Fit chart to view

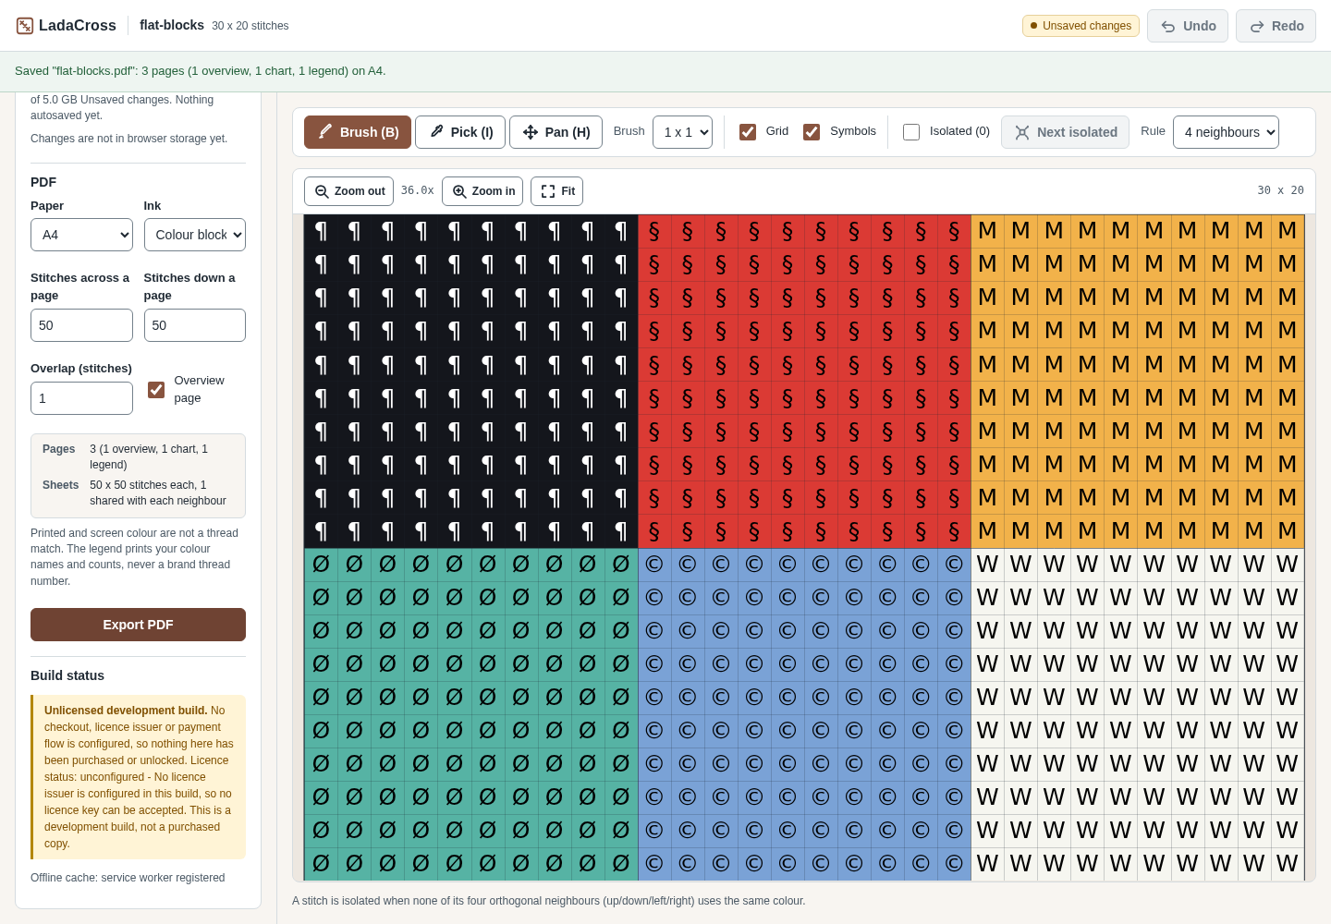pyautogui.click(x=557, y=191)
